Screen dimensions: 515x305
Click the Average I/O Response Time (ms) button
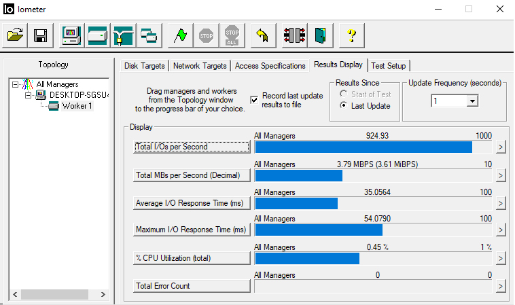pos(192,203)
